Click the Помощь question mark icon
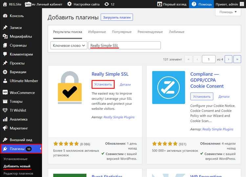246x177 pixels. tap(194, 4)
